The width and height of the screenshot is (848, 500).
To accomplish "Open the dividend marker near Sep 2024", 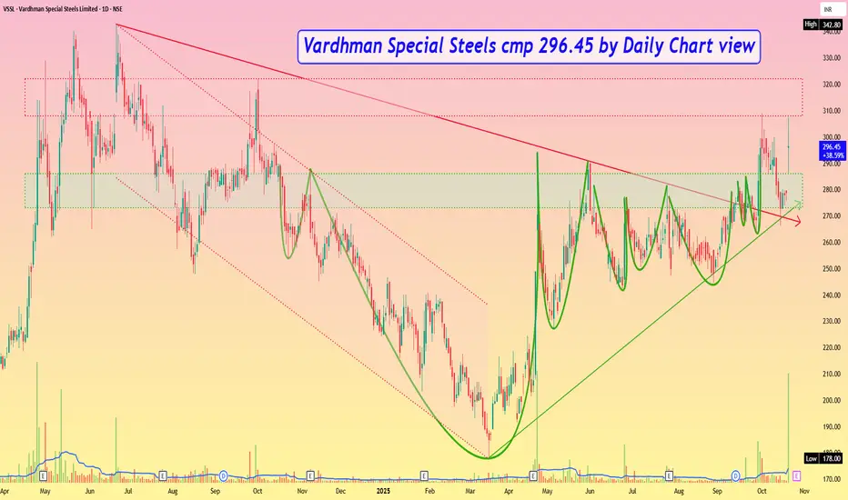I will click(223, 476).
